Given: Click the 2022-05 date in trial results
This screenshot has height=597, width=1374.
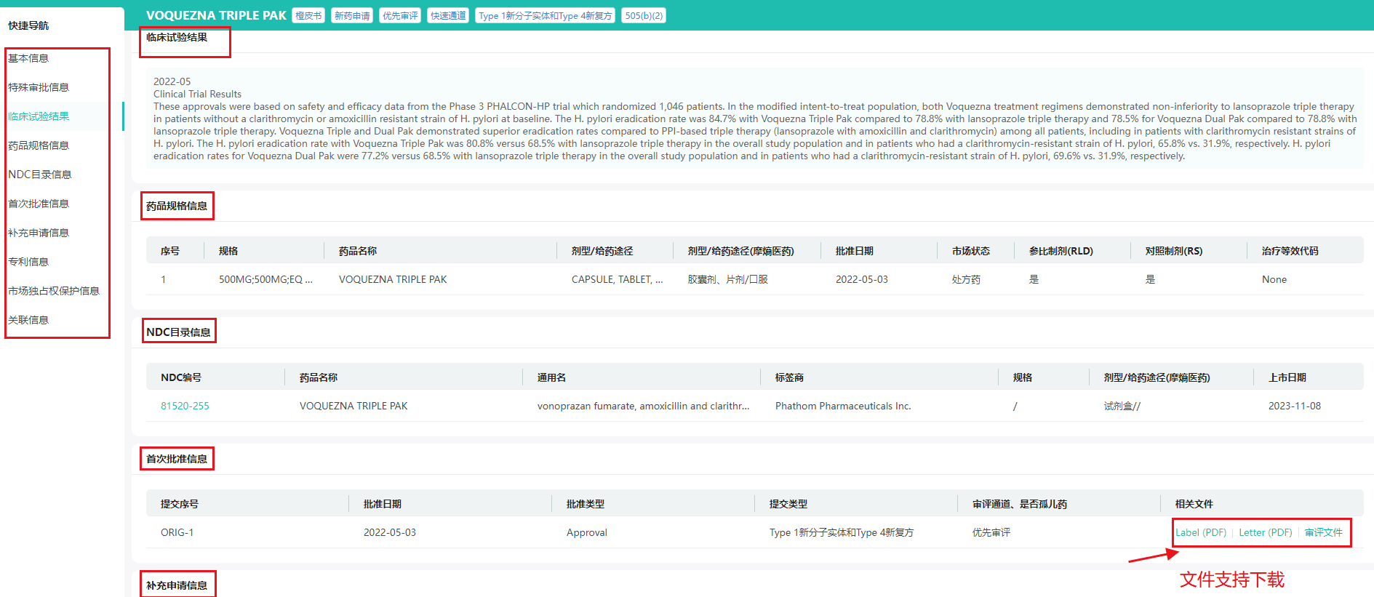Looking at the screenshot, I should [172, 81].
